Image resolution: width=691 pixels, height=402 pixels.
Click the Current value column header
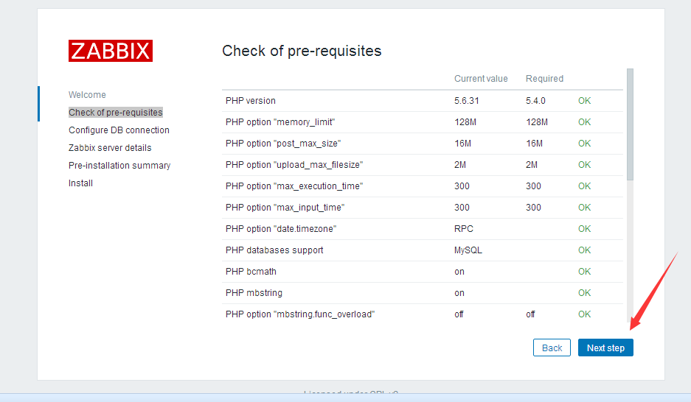tap(481, 79)
